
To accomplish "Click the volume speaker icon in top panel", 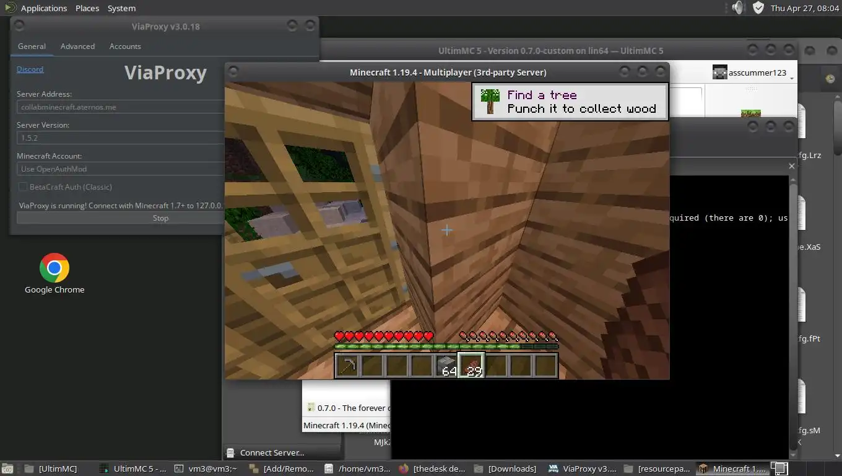I will pos(737,7).
